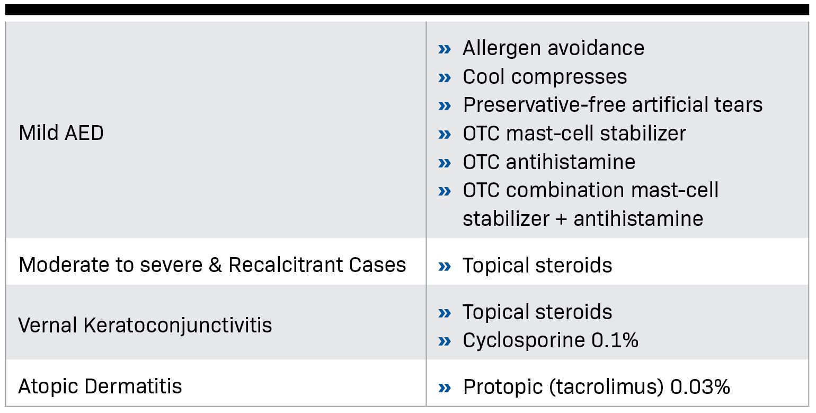
Task: Click Topical steroids under Vernal Keratoconjunctivitis
Action: (537, 312)
